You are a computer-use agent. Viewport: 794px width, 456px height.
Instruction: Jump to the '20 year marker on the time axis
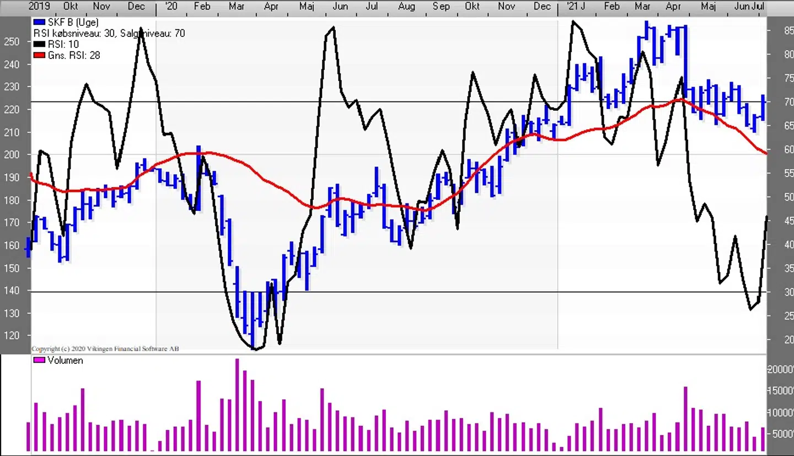click(x=171, y=7)
